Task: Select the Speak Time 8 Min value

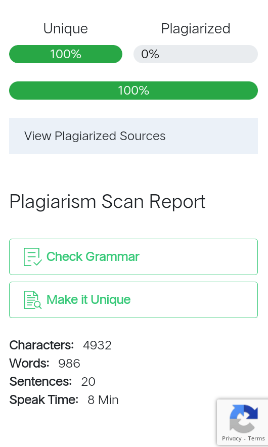Action: [x=103, y=400]
